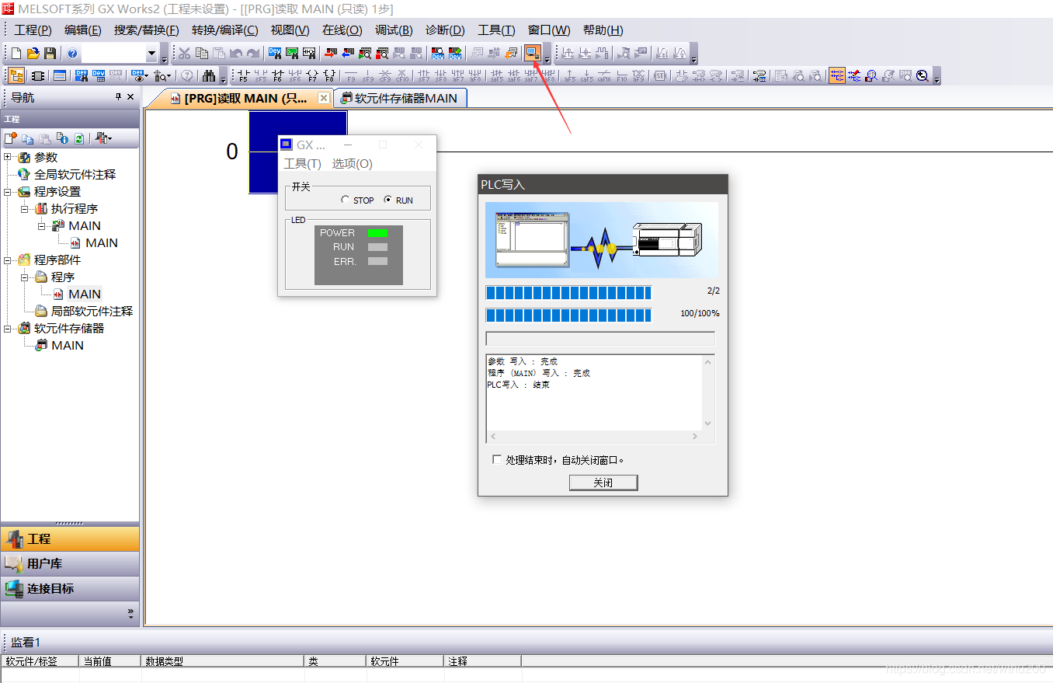Close the [PRG]读取 MAIN tab

(324, 98)
